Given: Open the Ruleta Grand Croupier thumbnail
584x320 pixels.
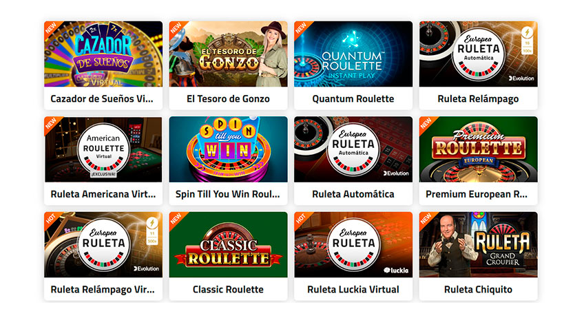Looking at the screenshot, I should [478, 244].
